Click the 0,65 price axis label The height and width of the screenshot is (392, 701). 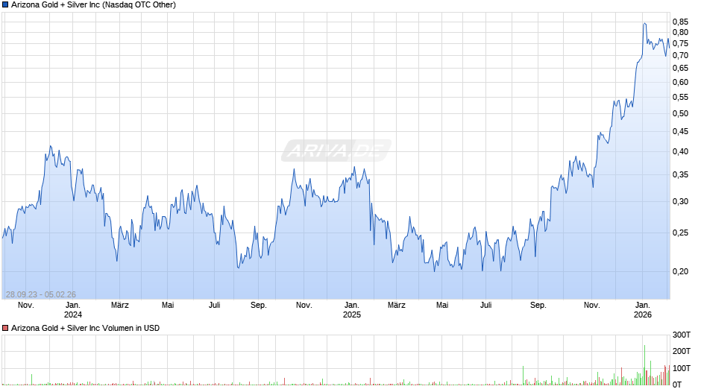(680, 68)
